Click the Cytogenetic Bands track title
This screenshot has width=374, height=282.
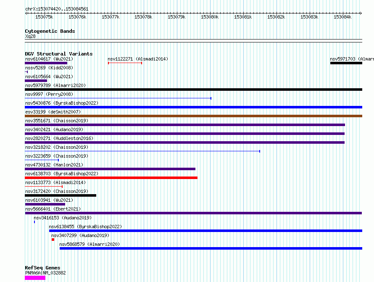click(x=50, y=31)
